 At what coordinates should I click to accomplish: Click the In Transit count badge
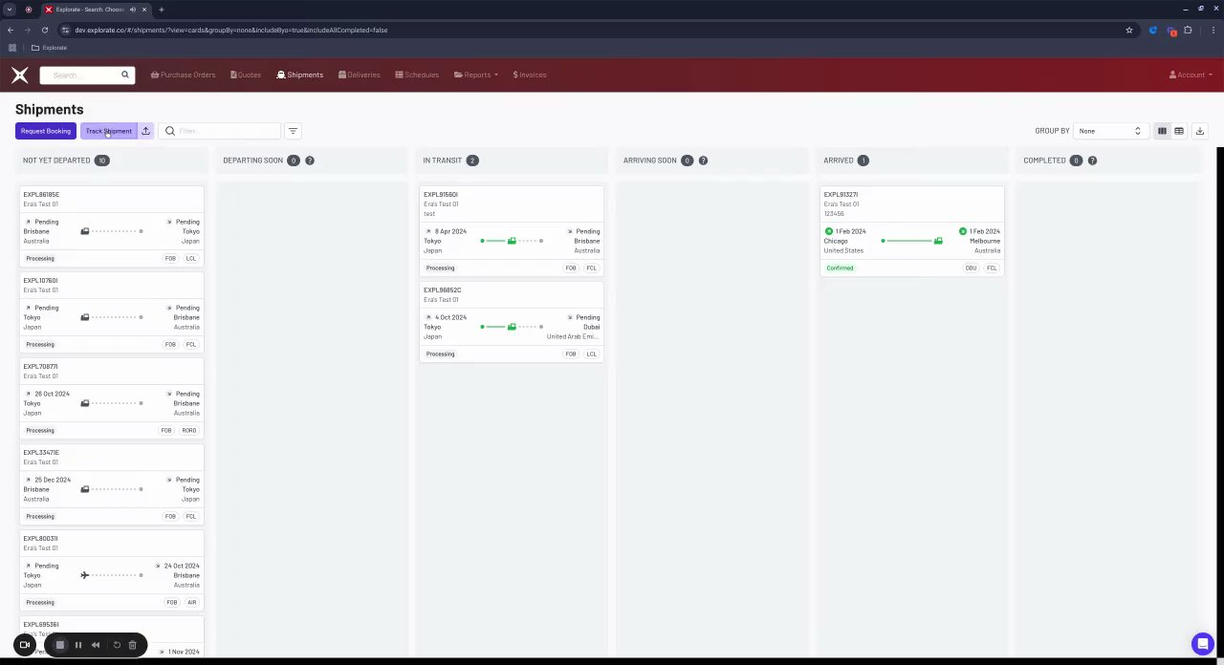point(472,161)
